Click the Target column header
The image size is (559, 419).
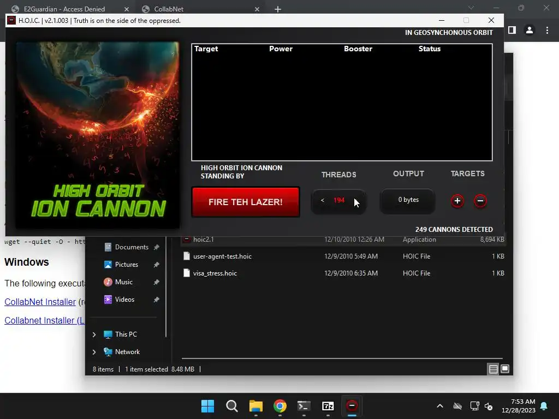(206, 49)
